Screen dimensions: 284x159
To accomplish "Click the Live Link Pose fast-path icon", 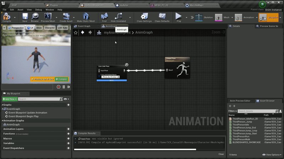I will click(x=127, y=65).
